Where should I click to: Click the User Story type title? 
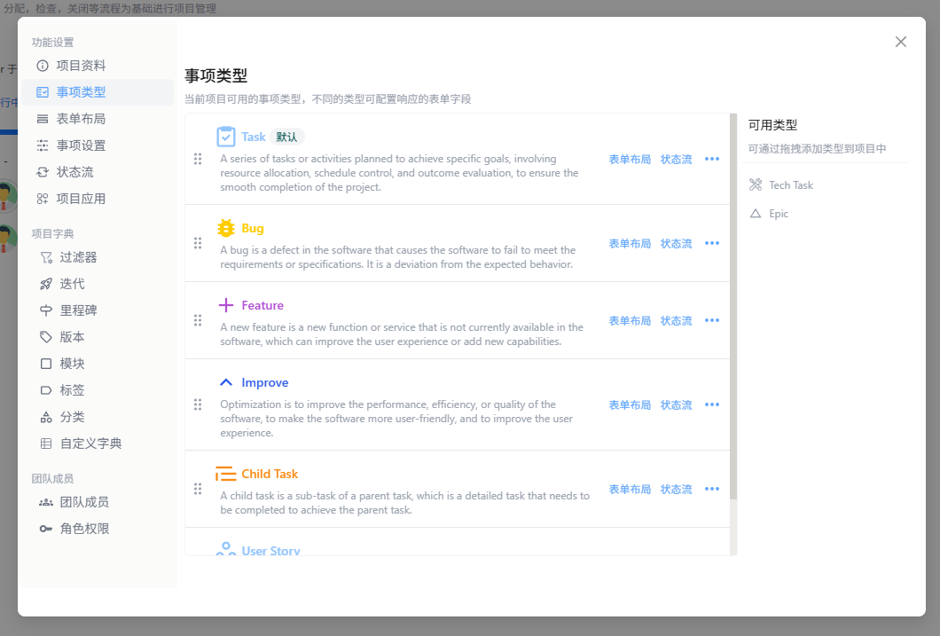pyautogui.click(x=271, y=550)
